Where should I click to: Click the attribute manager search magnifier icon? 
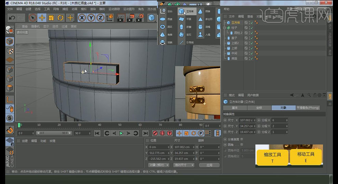coord(309,95)
